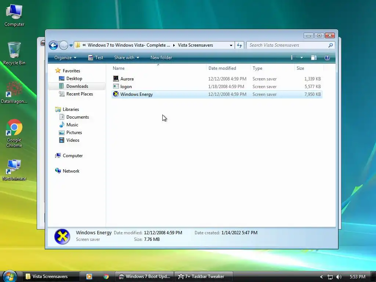Click the Aurora file icon
The height and width of the screenshot is (282, 376).
click(116, 79)
